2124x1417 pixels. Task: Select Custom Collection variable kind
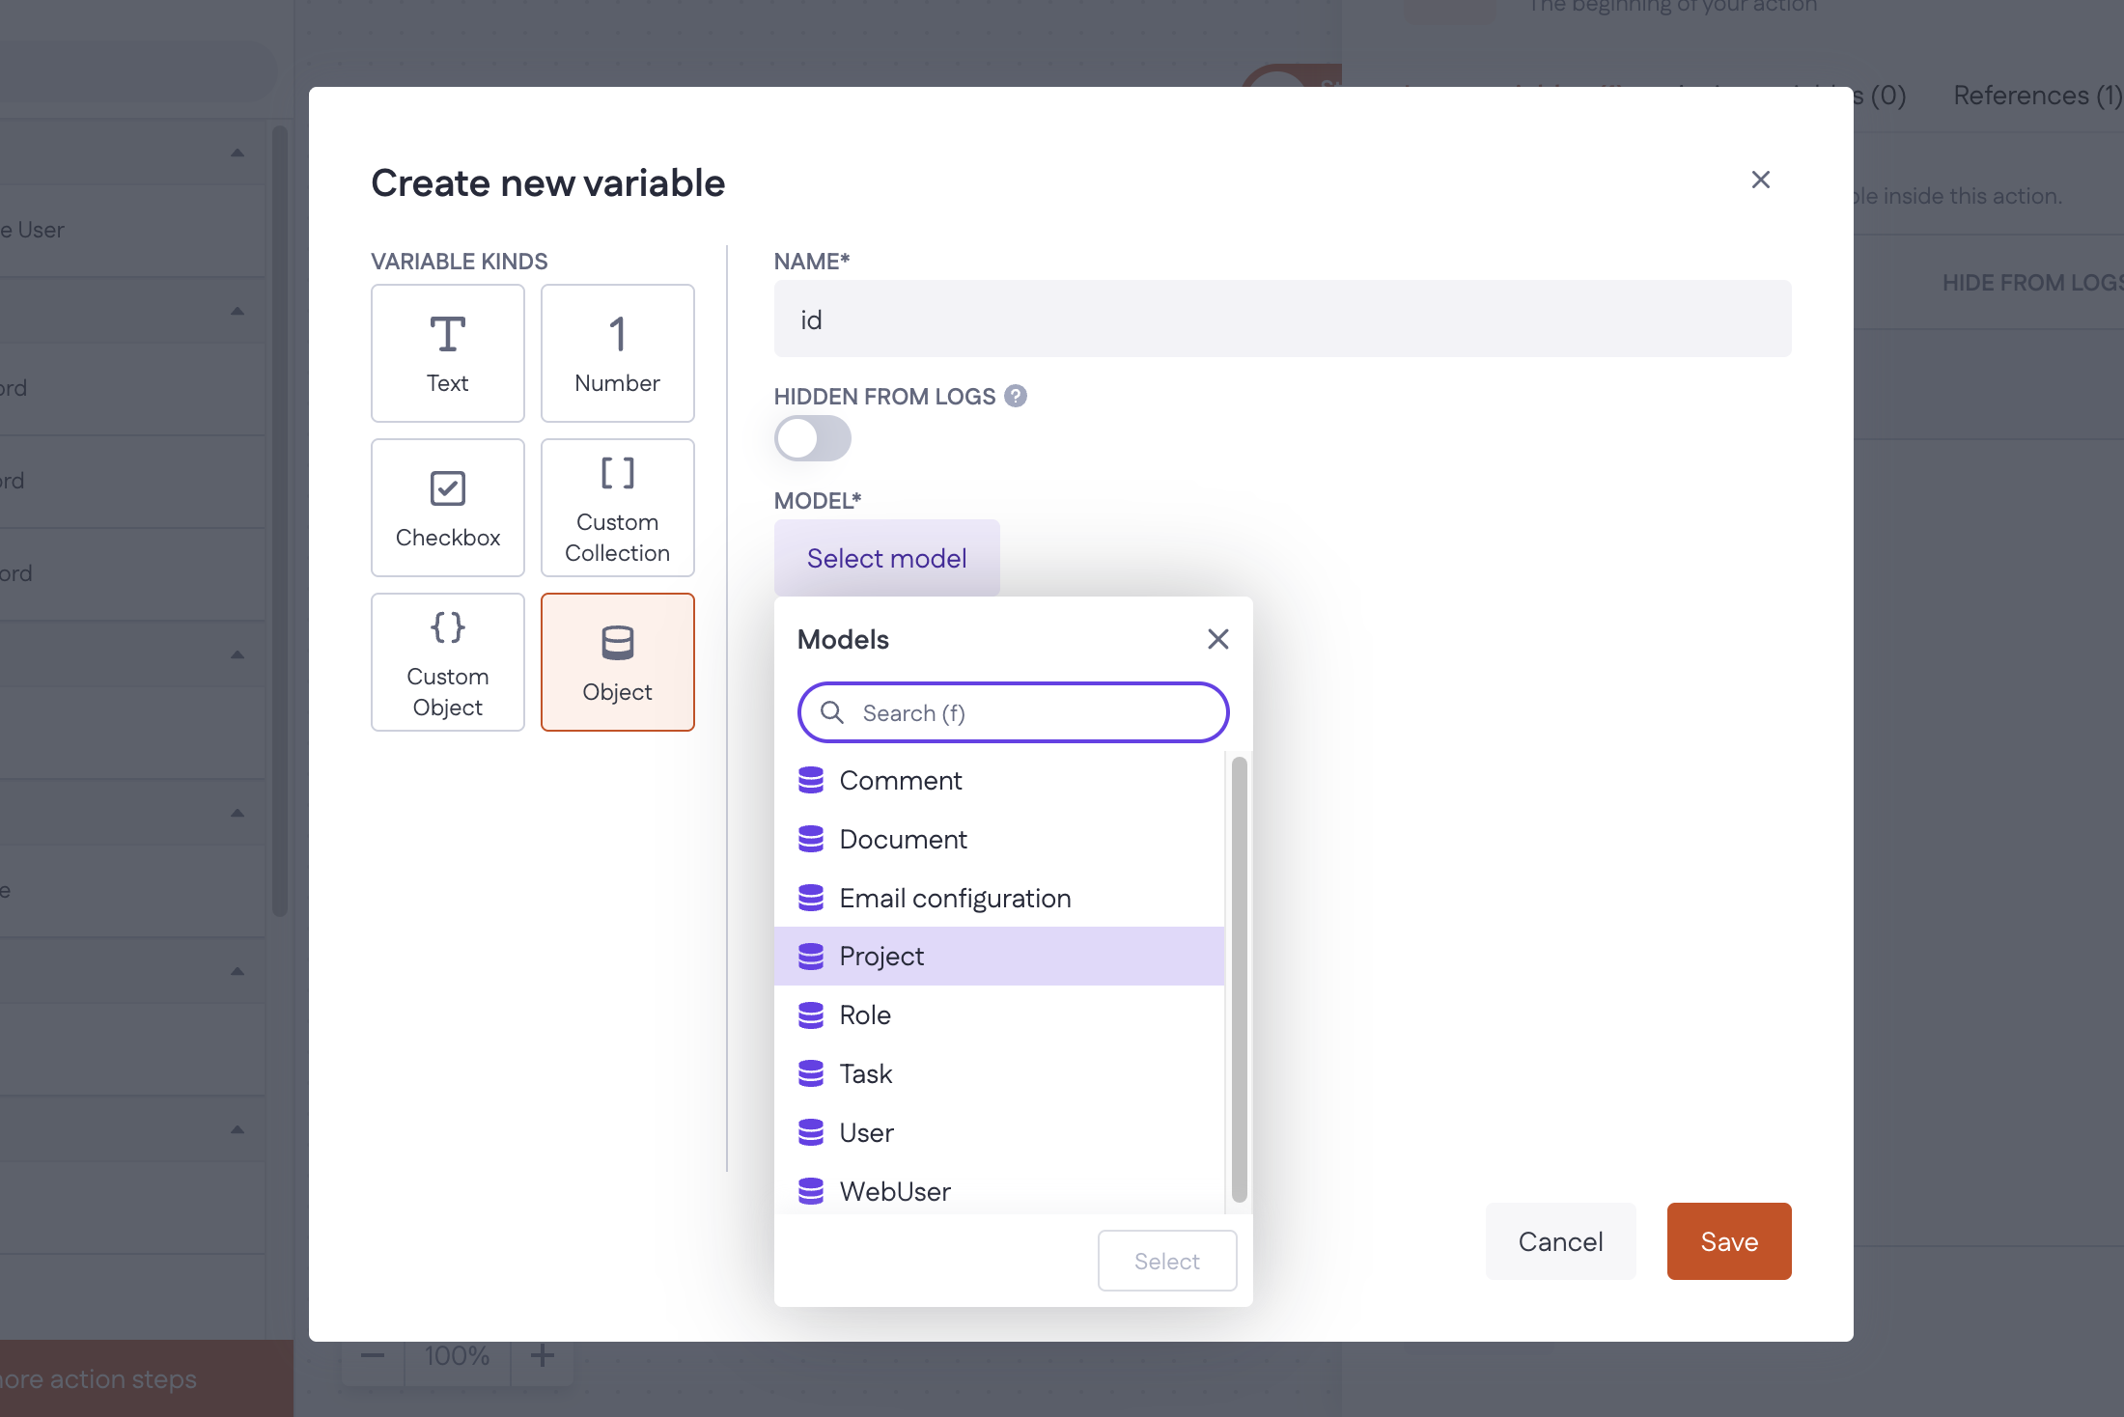(x=617, y=508)
